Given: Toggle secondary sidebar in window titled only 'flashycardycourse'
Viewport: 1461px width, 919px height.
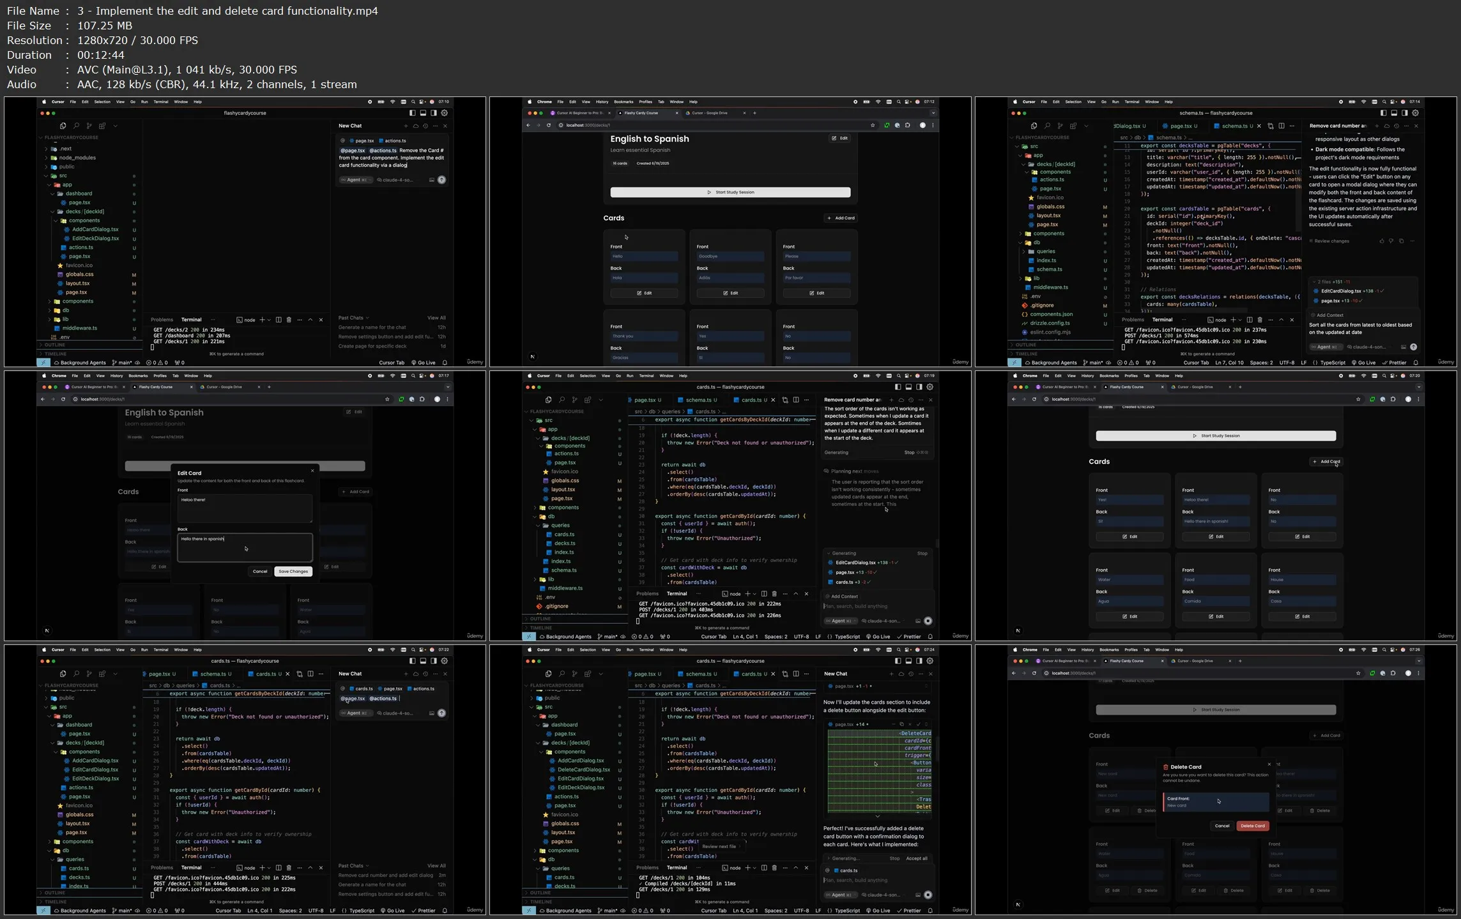Looking at the screenshot, I should point(434,113).
